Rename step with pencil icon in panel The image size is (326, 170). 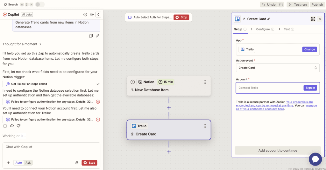pos(269,19)
